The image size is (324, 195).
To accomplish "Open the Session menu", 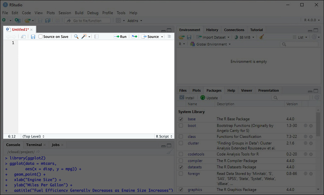I will [65, 13].
